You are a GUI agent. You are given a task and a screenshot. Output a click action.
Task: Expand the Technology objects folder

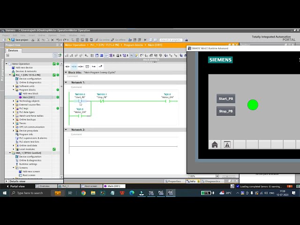click(14, 101)
